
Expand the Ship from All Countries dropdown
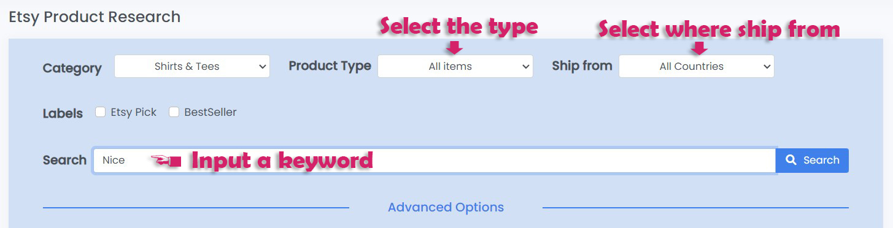click(697, 66)
